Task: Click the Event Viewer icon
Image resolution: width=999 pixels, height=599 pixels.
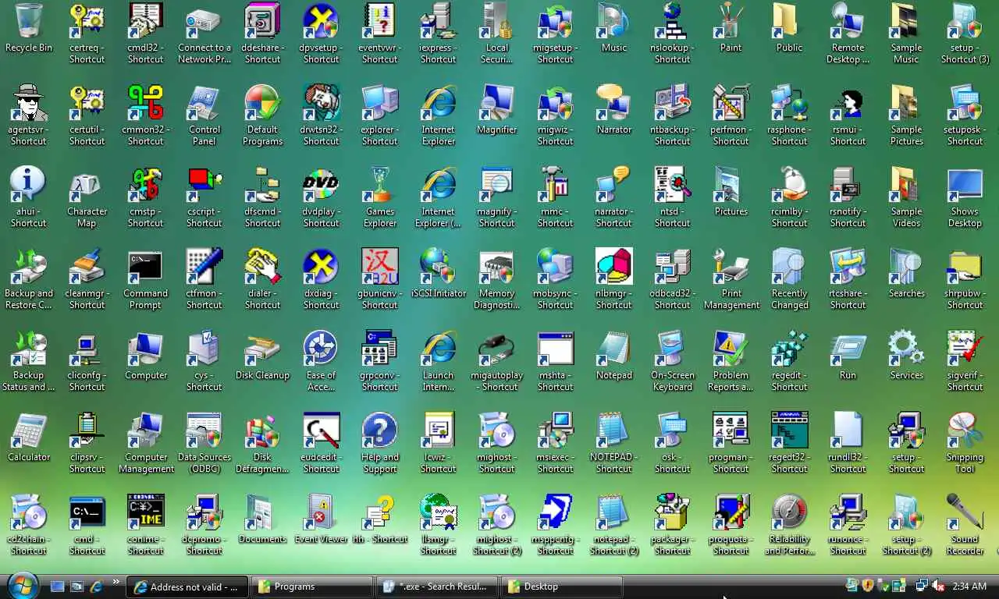Action: (x=322, y=512)
